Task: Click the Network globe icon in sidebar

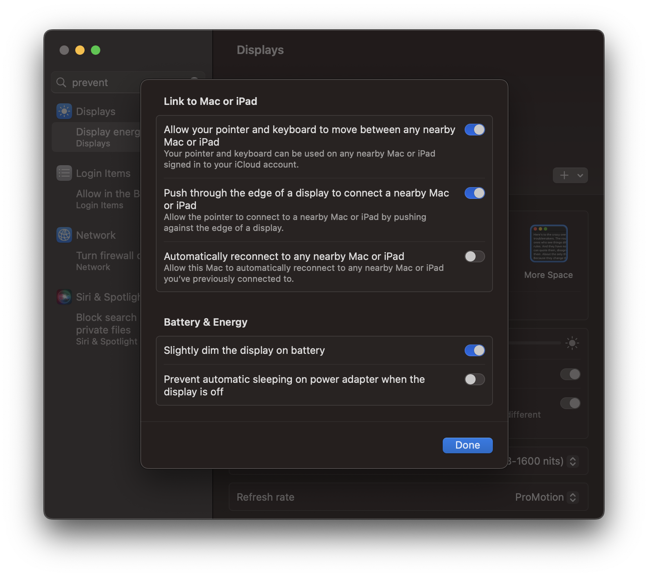Action: coord(64,235)
